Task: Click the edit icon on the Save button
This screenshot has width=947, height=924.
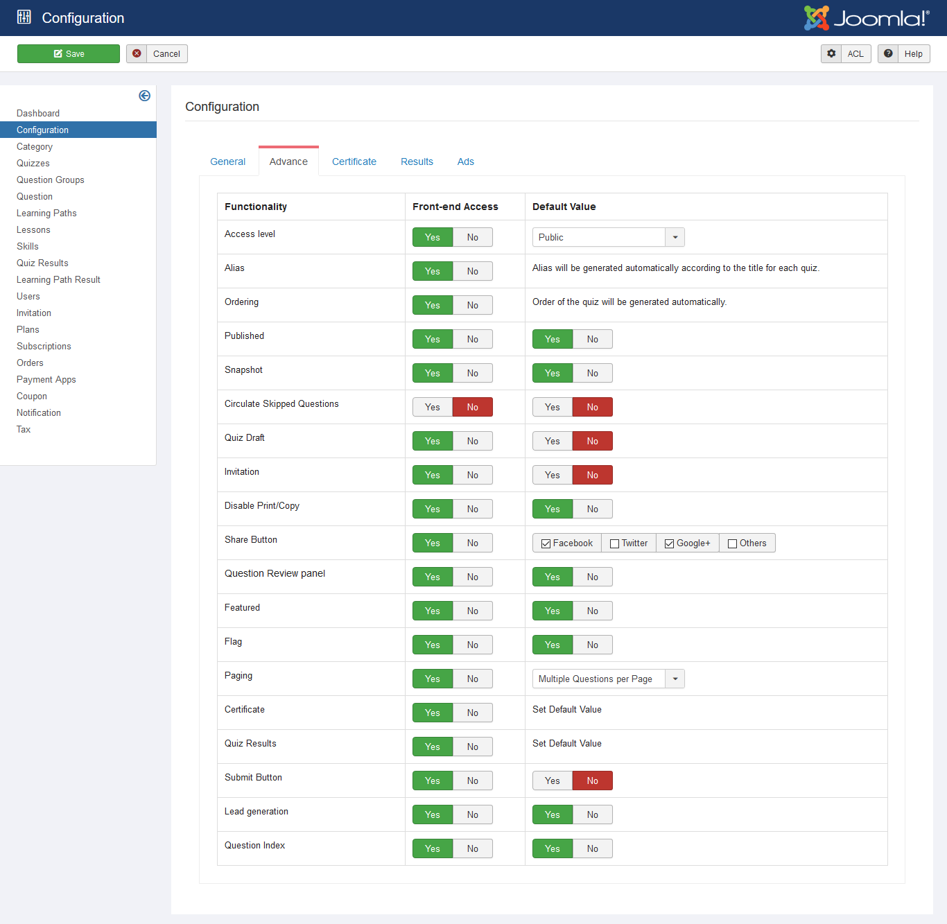Action: [58, 54]
